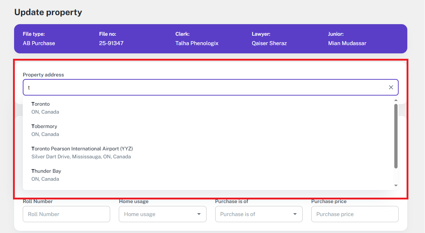This screenshot has height=233, width=425.
Task: Click the AB Purchase file type value
Action: click(39, 43)
